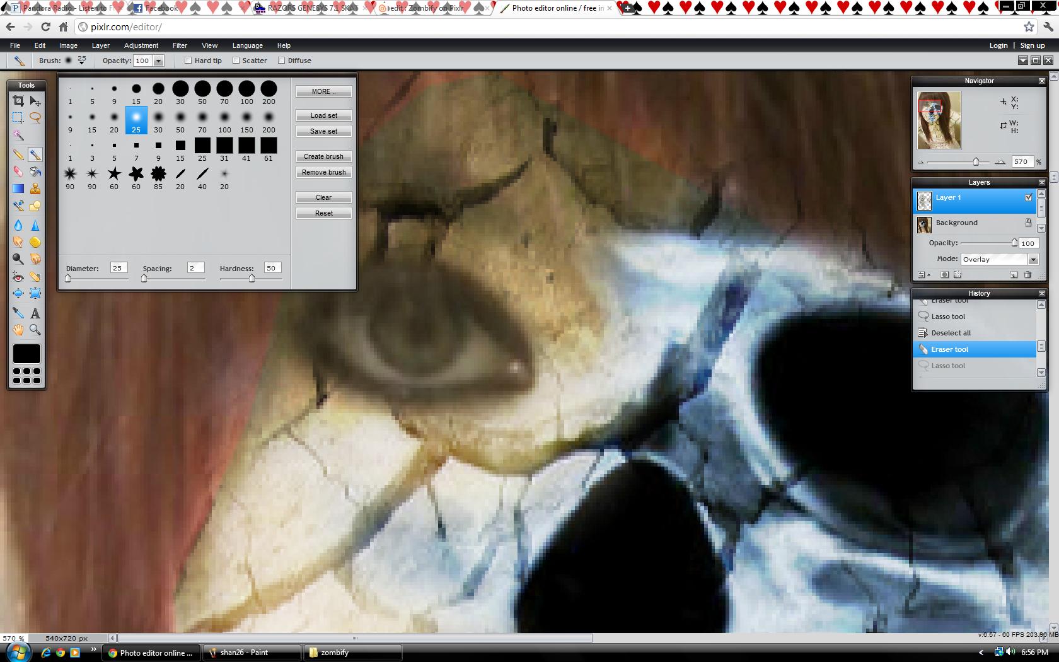Select the Dodge tool
Viewport: 1059px width, 662px height.
[x=18, y=259]
